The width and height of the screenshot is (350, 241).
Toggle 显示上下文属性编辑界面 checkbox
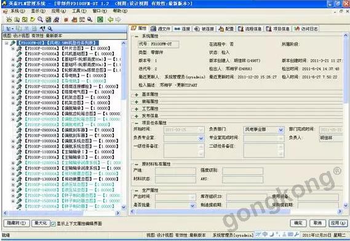(53, 224)
